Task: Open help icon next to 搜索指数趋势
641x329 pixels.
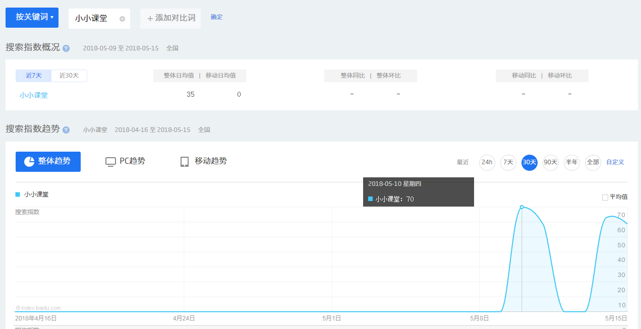Action: click(66, 129)
